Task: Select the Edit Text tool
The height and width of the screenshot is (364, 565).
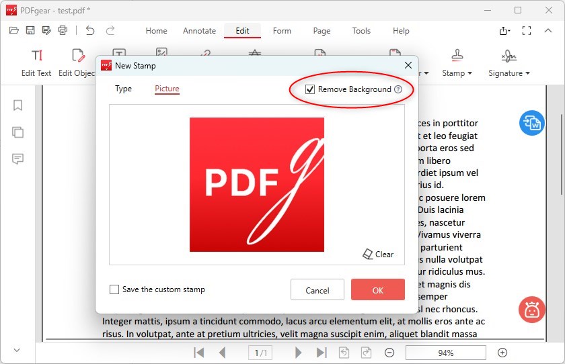Action: coord(36,63)
